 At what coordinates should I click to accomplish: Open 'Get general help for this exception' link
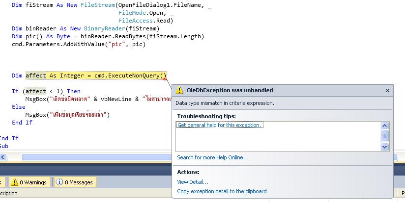[220, 125]
